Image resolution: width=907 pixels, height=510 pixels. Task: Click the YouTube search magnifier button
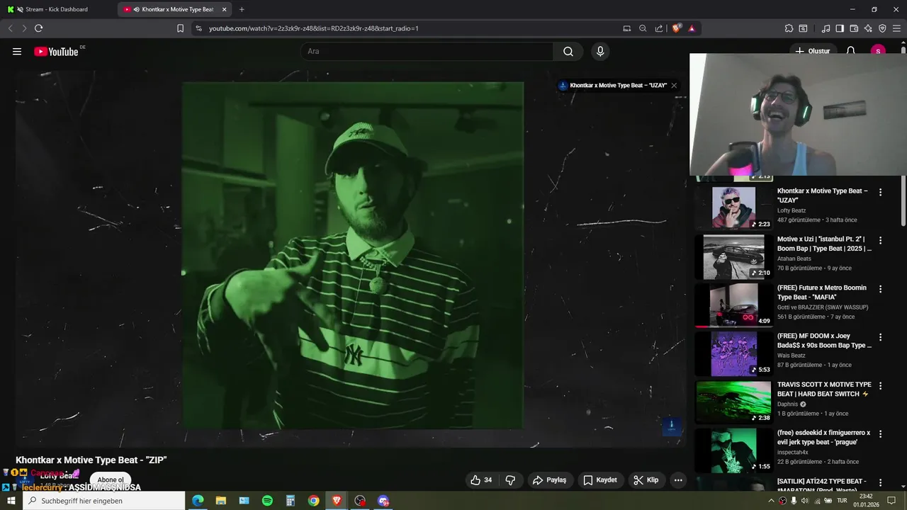(x=568, y=51)
